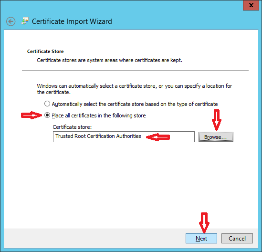The width and height of the screenshot is (262, 252).
Task: Click the 'Certificate Import Wizard' title text
Action: (72, 21)
